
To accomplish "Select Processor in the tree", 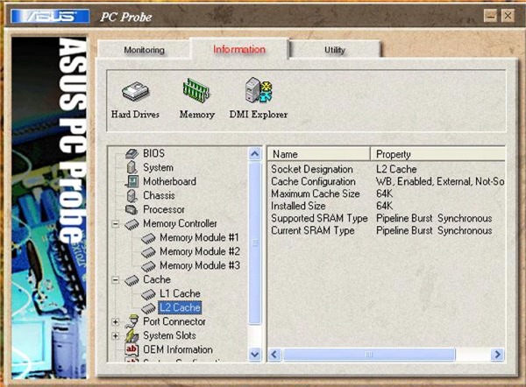I will [x=164, y=210].
